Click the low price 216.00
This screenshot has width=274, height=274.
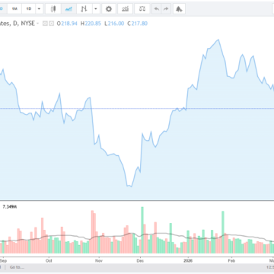coord(116,24)
